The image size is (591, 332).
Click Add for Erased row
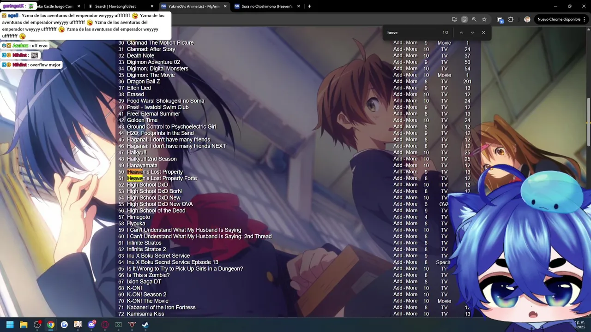pos(398,95)
